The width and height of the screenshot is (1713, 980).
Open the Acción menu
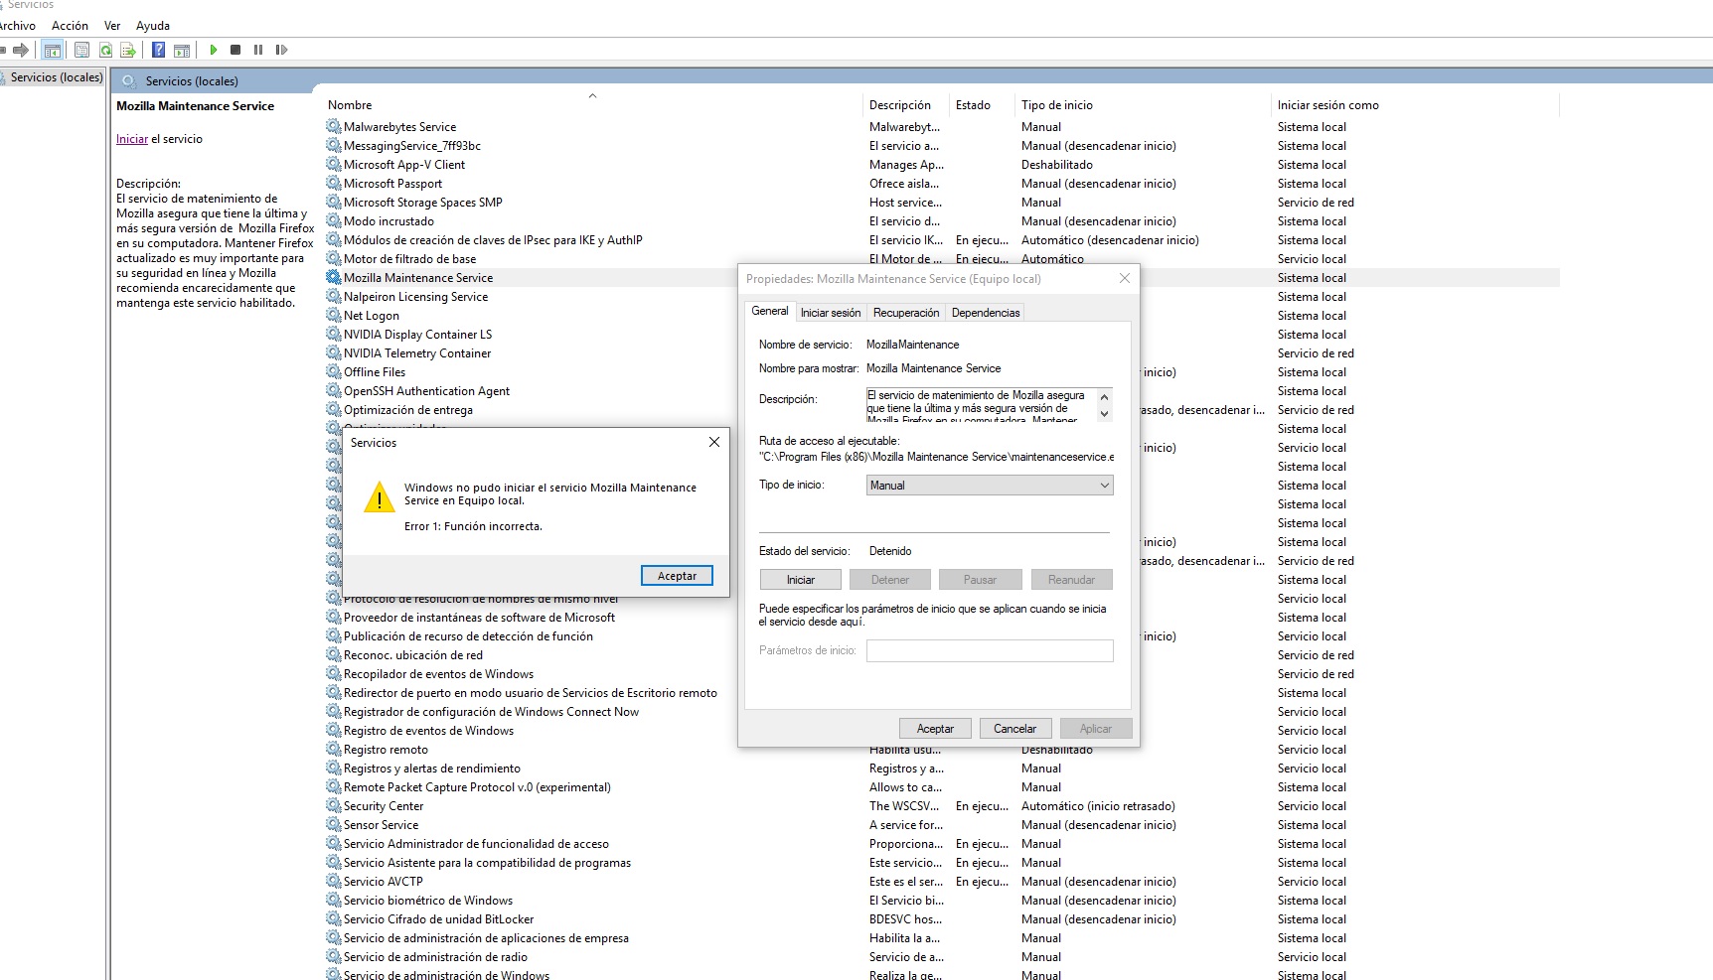70,26
